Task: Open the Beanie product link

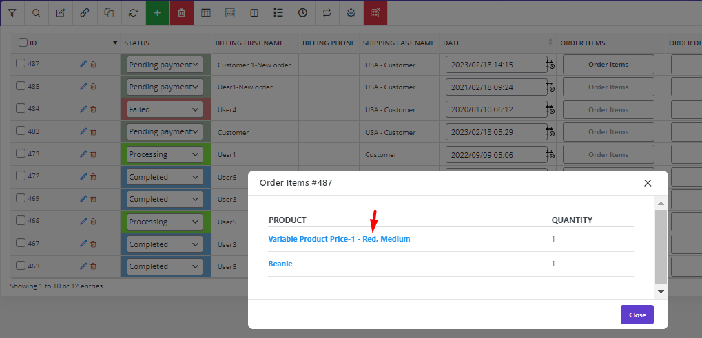Action: 280,264
